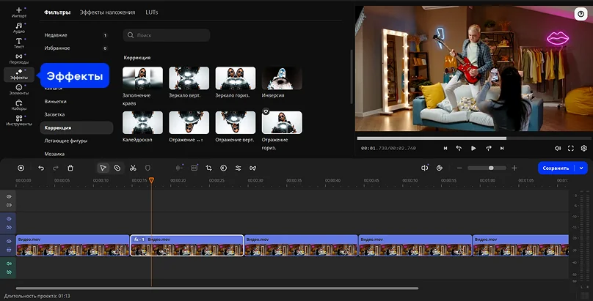This screenshot has width=593, height=301.
Task: Select the blade cutting tool
Action: [x=117, y=168]
